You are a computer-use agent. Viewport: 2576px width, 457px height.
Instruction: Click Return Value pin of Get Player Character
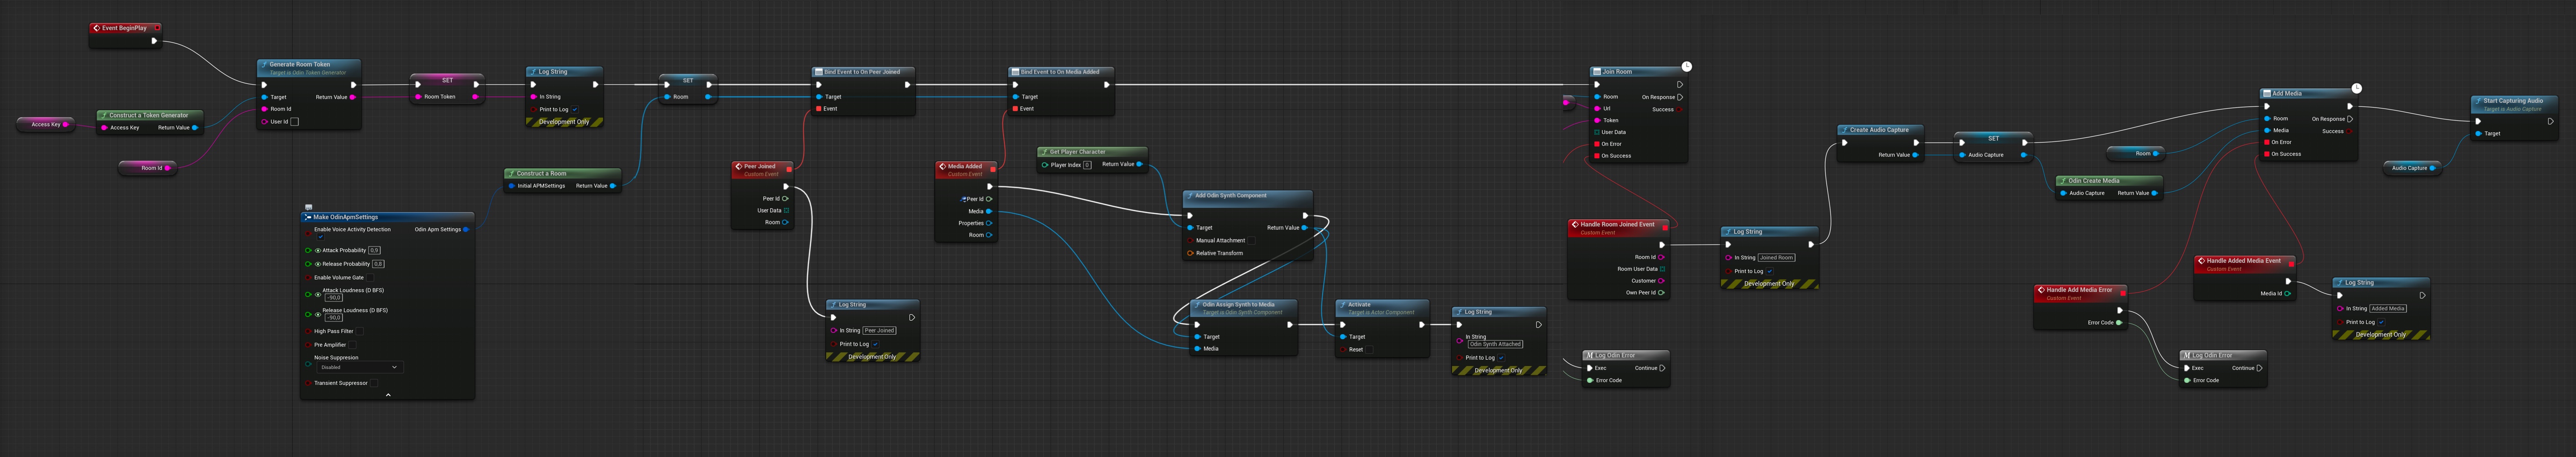coord(1139,164)
